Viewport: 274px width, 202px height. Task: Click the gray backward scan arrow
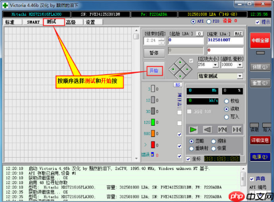pos(207,130)
